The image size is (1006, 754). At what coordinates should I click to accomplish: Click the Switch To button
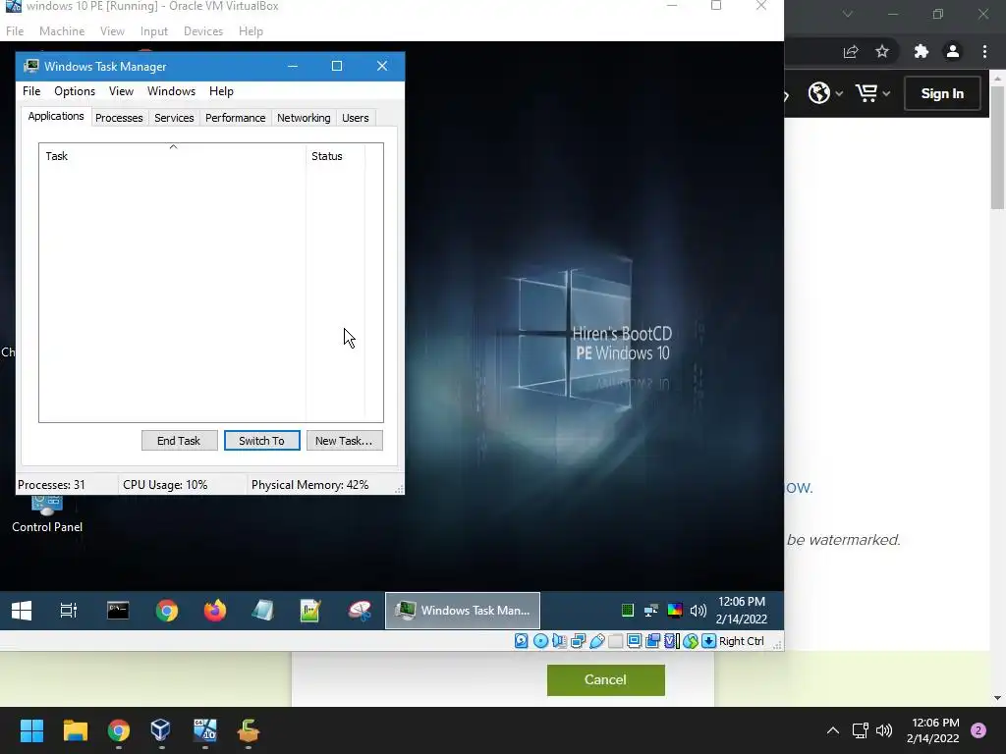point(261,441)
